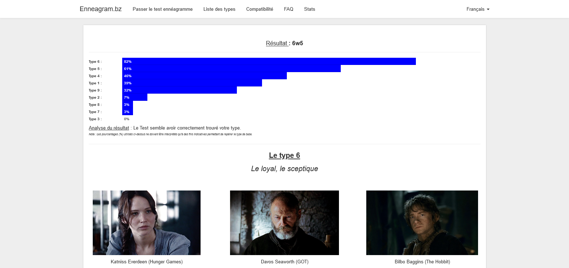
Task: Click the 'Type 6 :' label
Action: (x=95, y=62)
